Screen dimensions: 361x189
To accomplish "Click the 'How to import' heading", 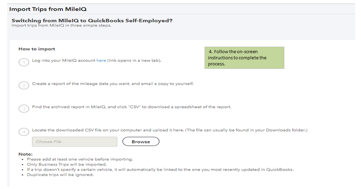I will click(x=36, y=49).
